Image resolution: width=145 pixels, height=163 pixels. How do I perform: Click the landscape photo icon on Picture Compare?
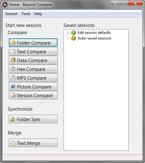[x=13, y=87]
